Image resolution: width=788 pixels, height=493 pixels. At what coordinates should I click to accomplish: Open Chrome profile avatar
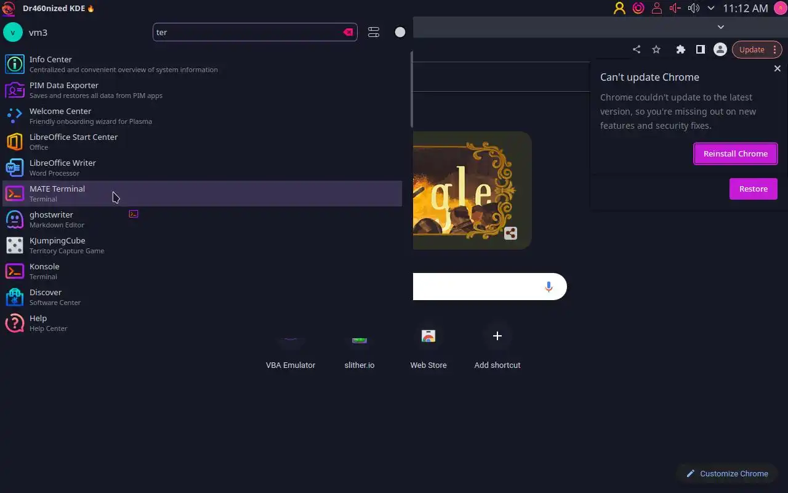[x=720, y=49]
